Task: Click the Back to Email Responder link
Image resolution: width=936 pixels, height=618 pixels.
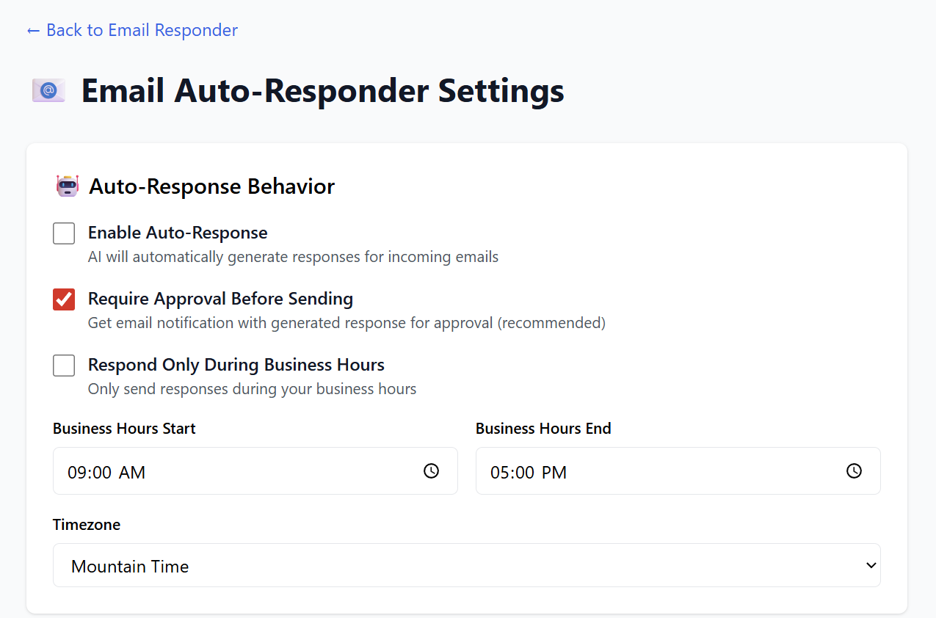Action: pyautogui.click(x=132, y=30)
